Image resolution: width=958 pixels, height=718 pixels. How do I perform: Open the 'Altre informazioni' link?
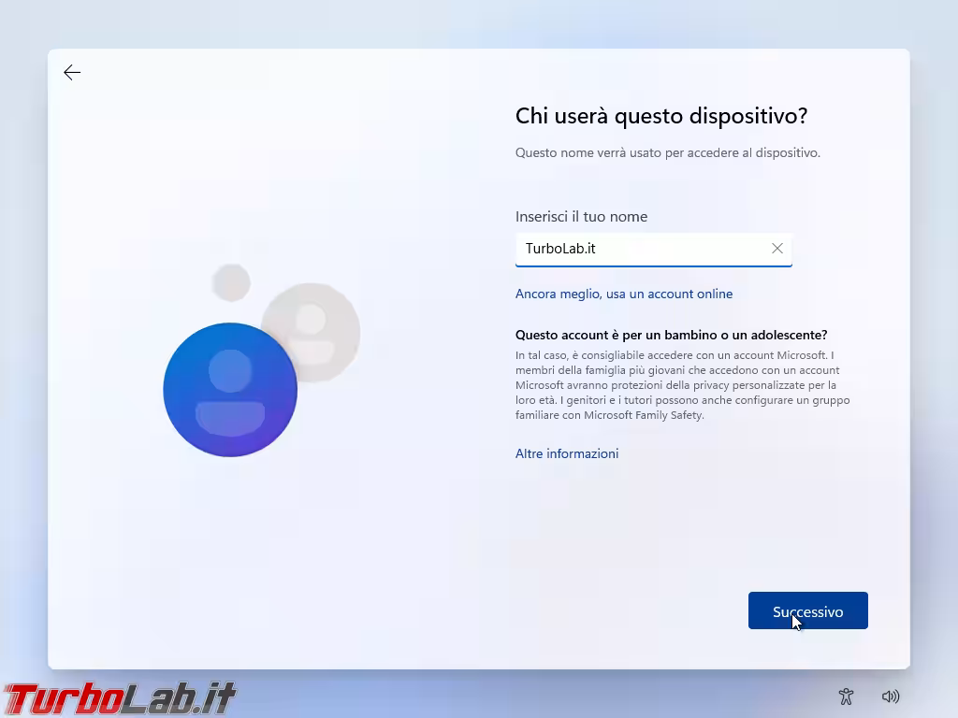pos(566,453)
